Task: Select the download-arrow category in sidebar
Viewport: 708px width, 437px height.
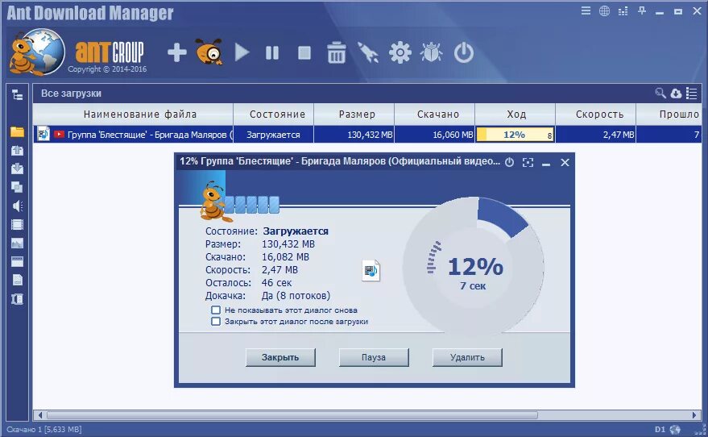Action: point(17,169)
